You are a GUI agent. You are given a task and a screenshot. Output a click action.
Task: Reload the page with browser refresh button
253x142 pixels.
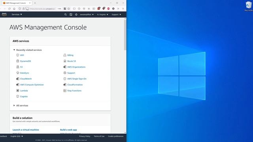[9, 9]
